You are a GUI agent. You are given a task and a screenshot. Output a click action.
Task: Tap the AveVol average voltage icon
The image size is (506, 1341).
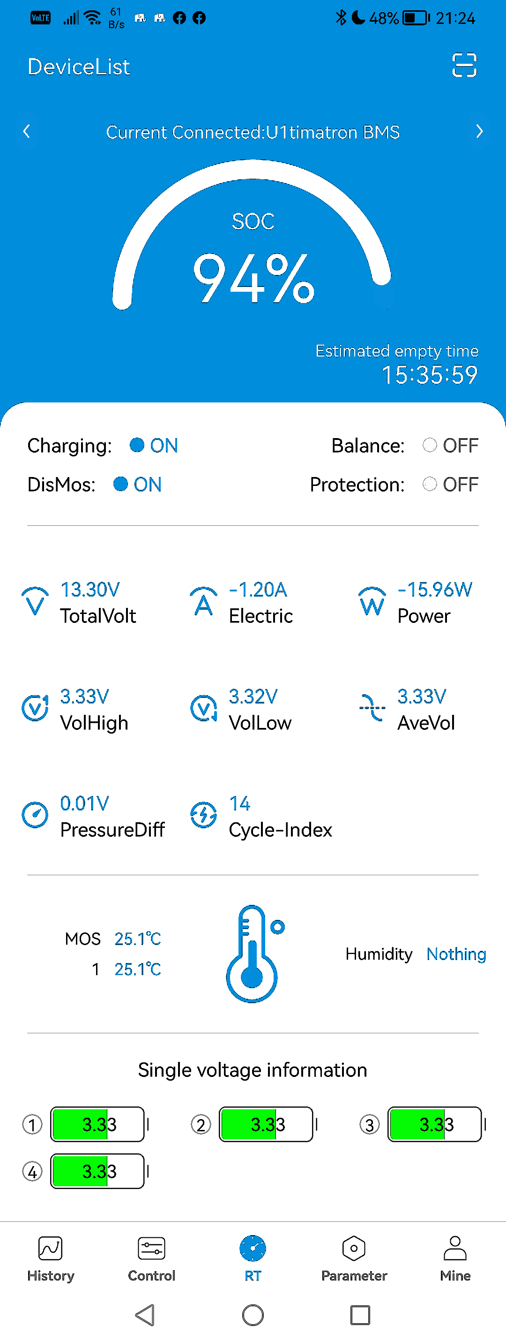coord(372,708)
